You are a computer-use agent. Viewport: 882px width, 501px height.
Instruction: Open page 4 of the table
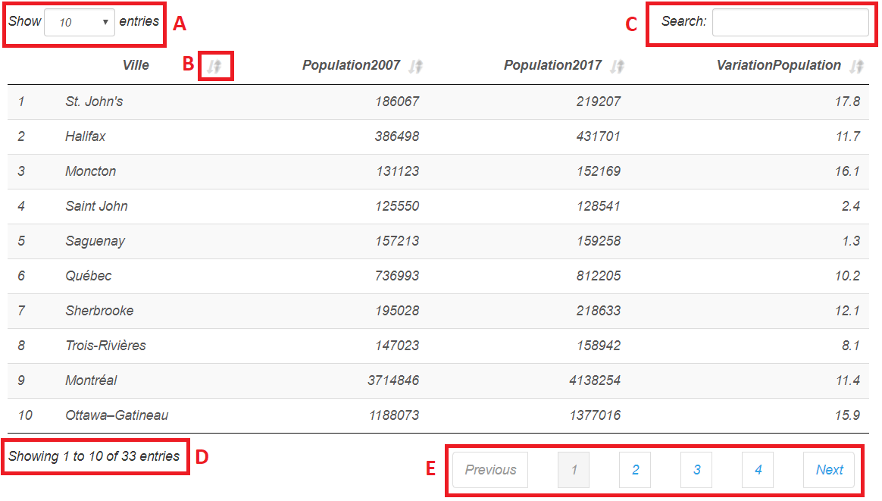tap(758, 470)
